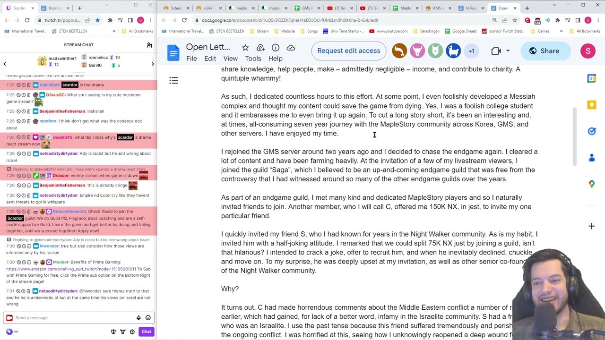Open the Twitch chat settings gear
This screenshot has height=340, width=605.
click(132, 331)
